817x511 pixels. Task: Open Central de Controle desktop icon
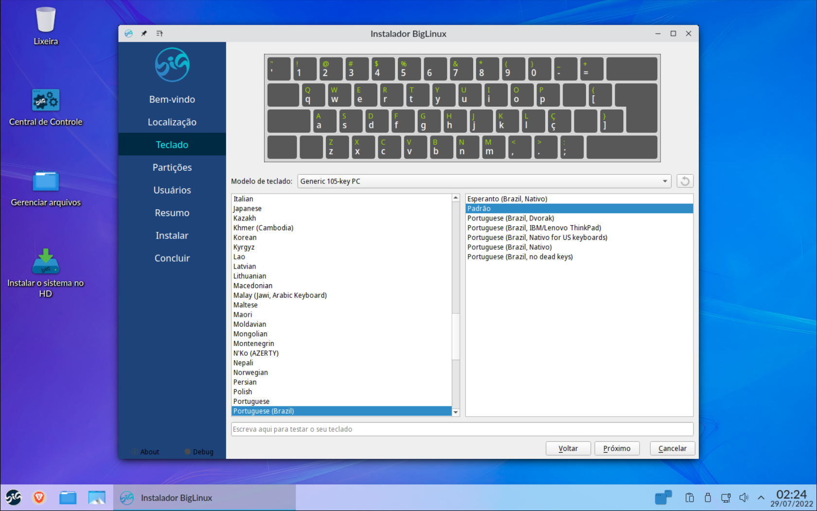(46, 100)
